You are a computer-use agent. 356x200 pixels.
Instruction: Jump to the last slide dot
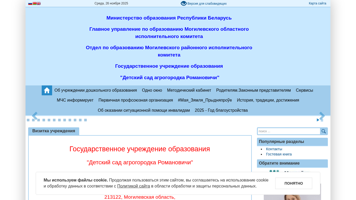tap(85, 120)
